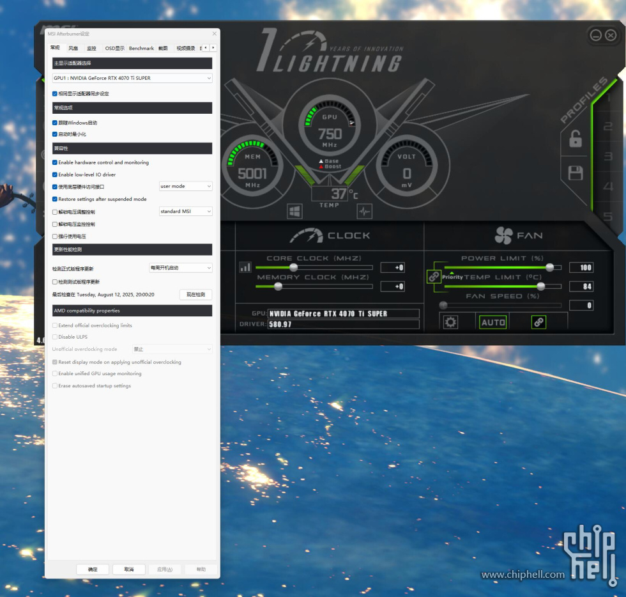626x597 pixels.
Task: Click the 帮助 button
Action: coord(201,569)
